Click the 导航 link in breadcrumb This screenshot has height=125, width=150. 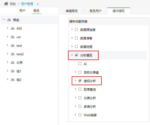click(x=13, y=4)
